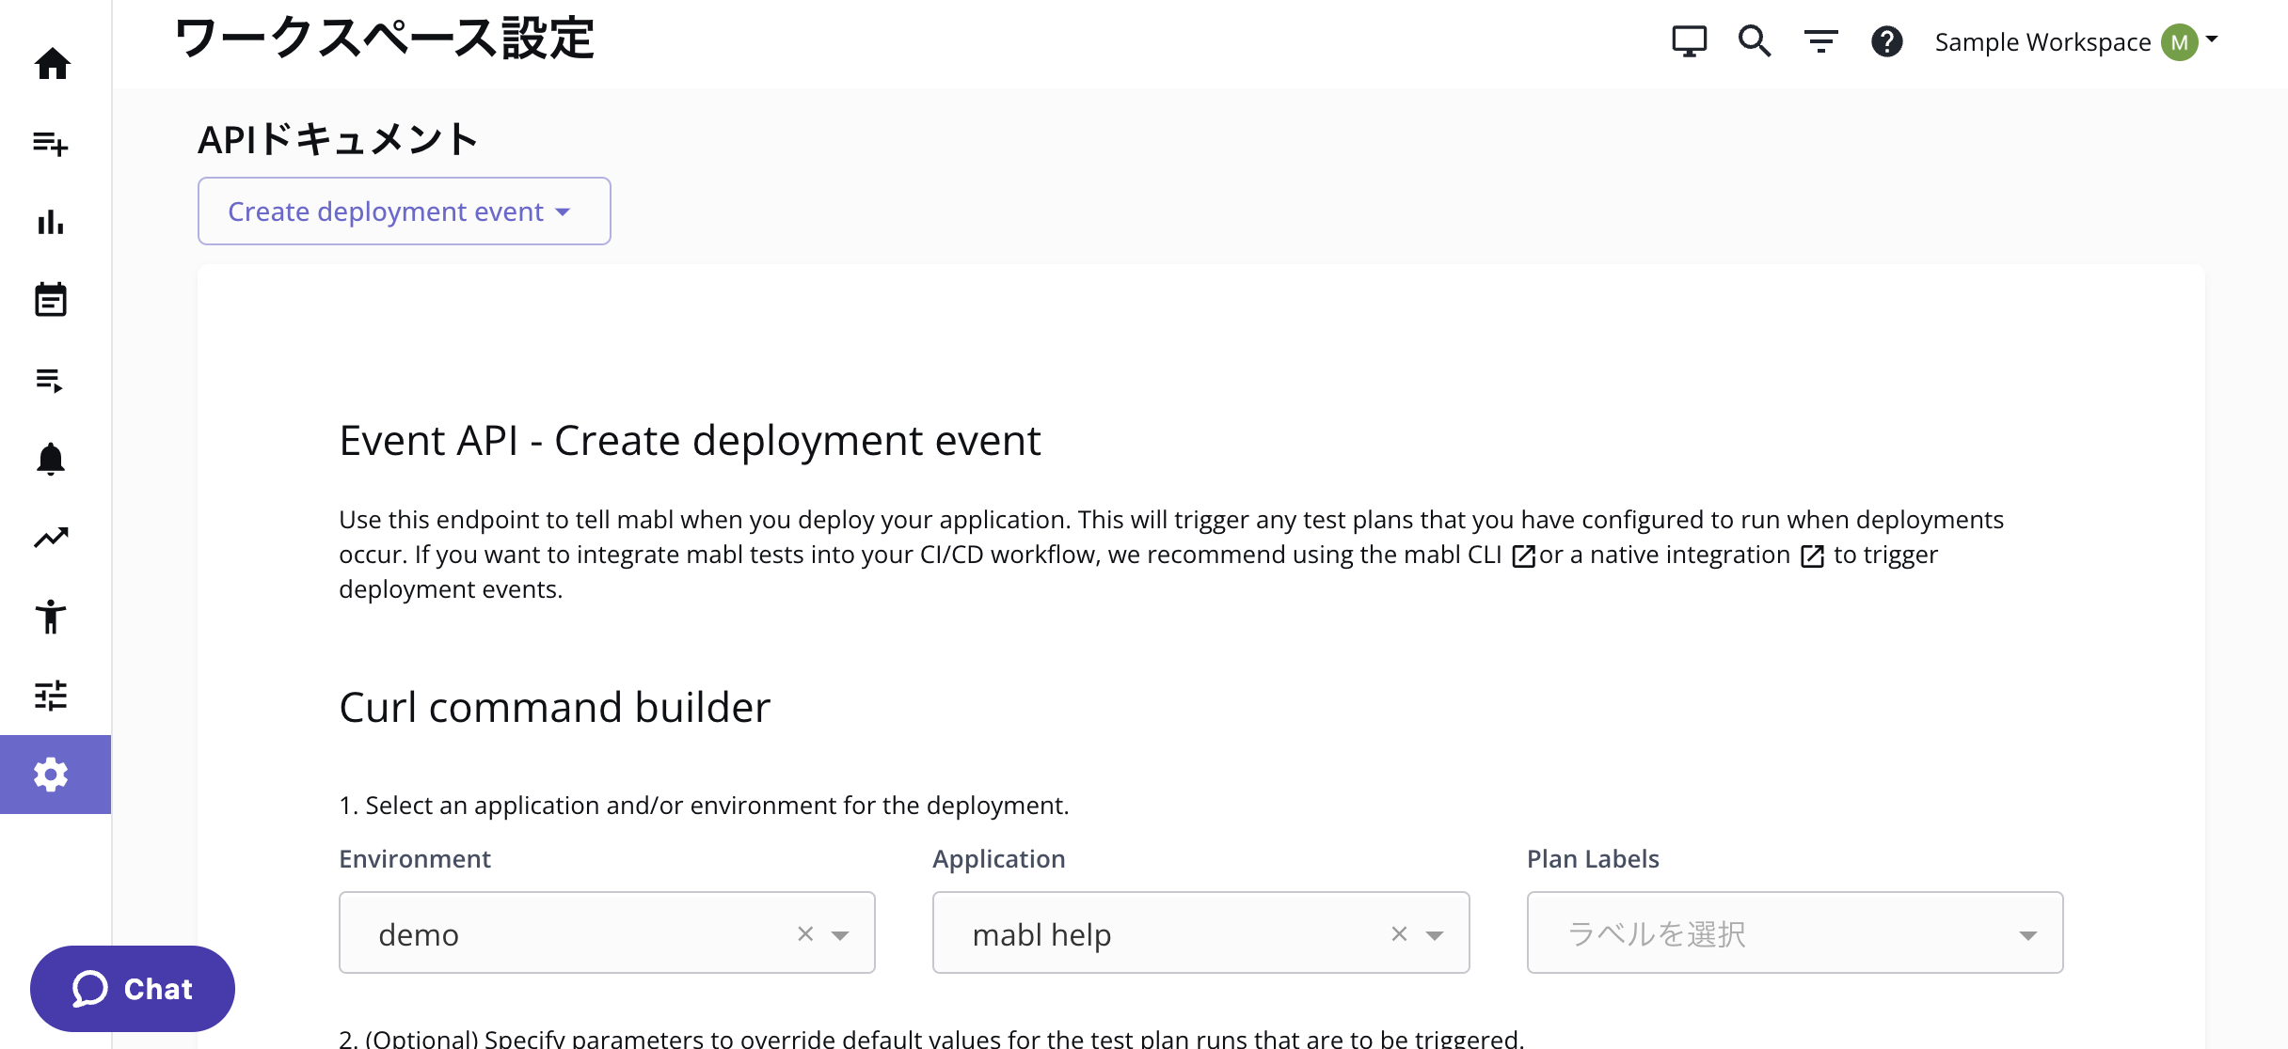Open the test list playback icon
Viewport: 2288px width, 1049px height.
point(51,380)
